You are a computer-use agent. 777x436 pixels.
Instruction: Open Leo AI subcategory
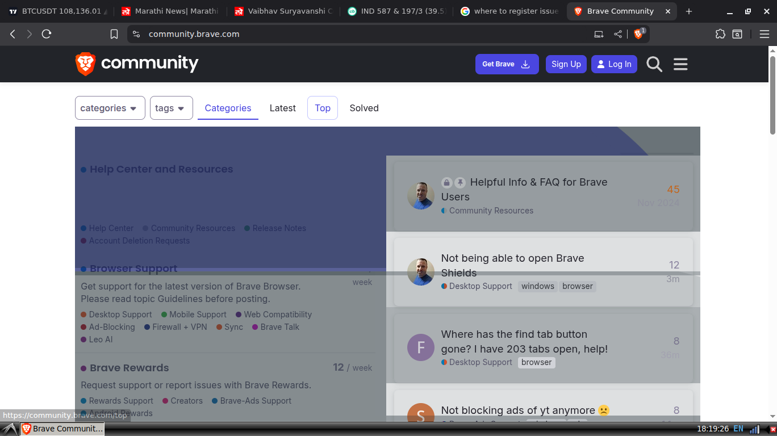pyautogui.click(x=101, y=339)
